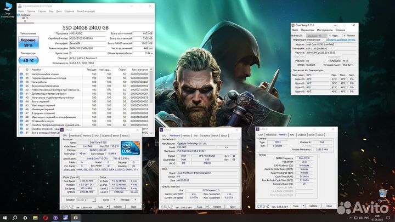395x222 pixels.
Task: Switch to Bench tab in CPU-Z CPU window
Action: (x=116, y=136)
